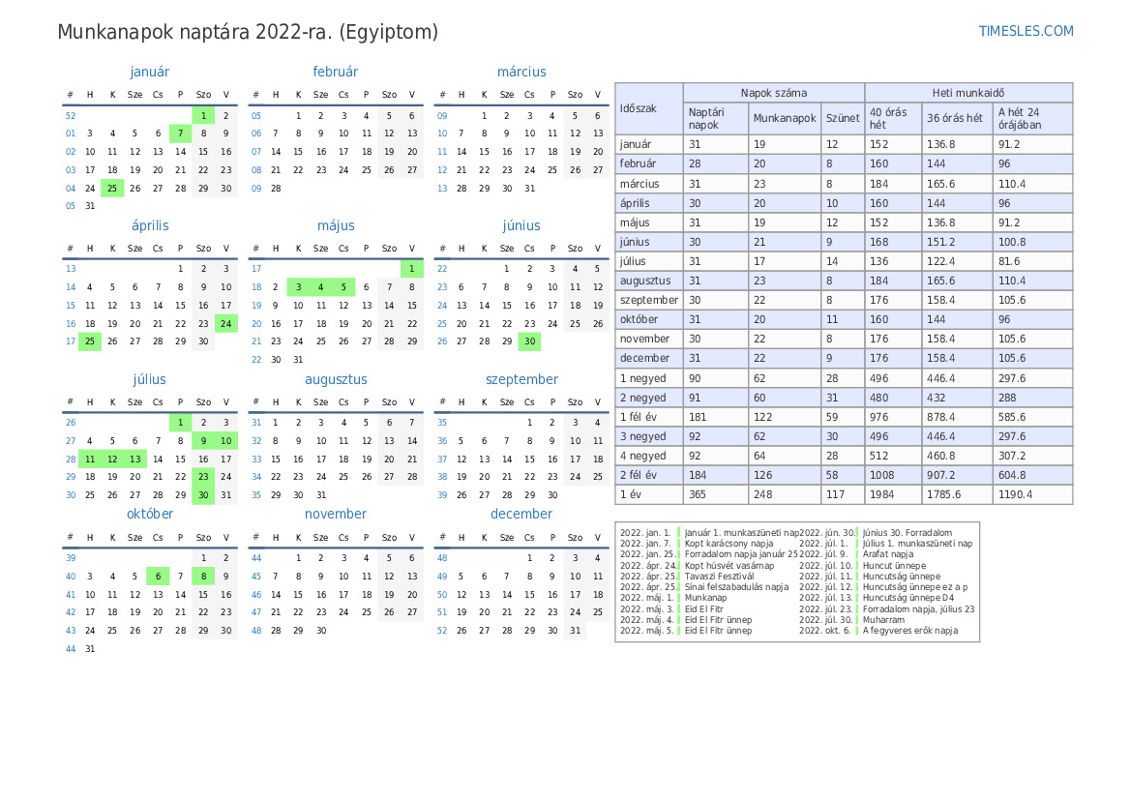Click the 'Munkanapok' column header

pos(785,118)
